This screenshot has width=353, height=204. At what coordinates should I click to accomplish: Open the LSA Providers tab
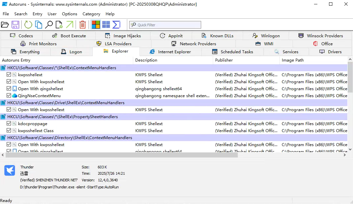tap(114, 44)
